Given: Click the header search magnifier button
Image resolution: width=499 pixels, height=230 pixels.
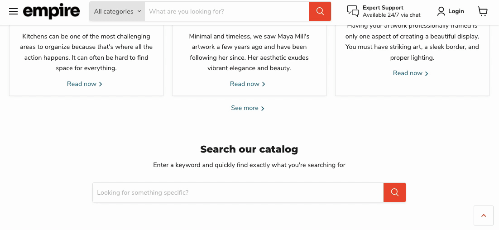Looking at the screenshot, I should click(320, 11).
